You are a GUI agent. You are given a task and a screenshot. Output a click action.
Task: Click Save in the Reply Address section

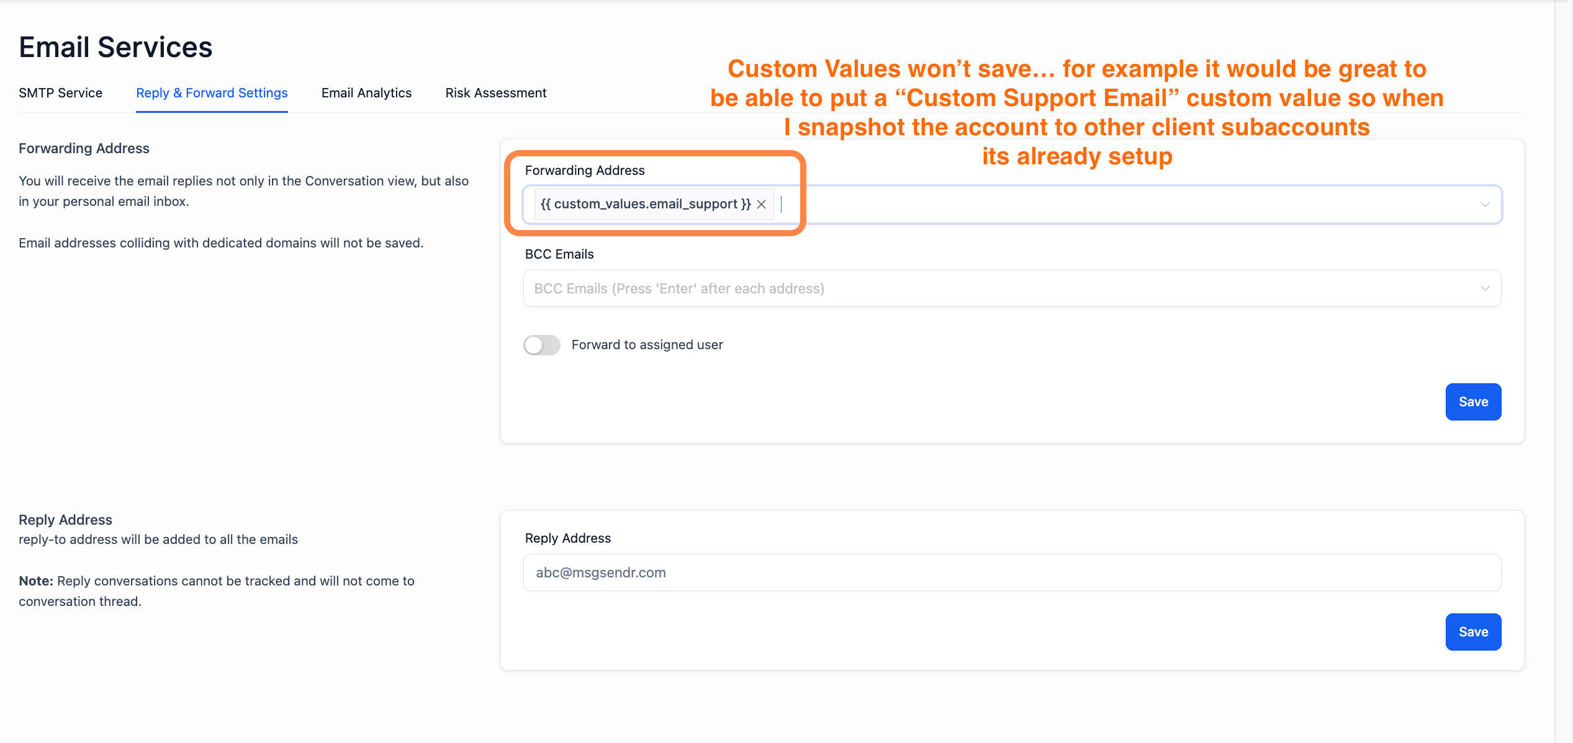click(1473, 631)
